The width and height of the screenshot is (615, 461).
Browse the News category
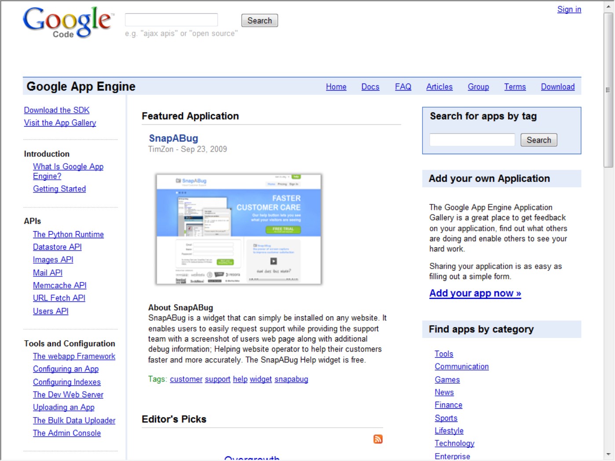point(444,392)
